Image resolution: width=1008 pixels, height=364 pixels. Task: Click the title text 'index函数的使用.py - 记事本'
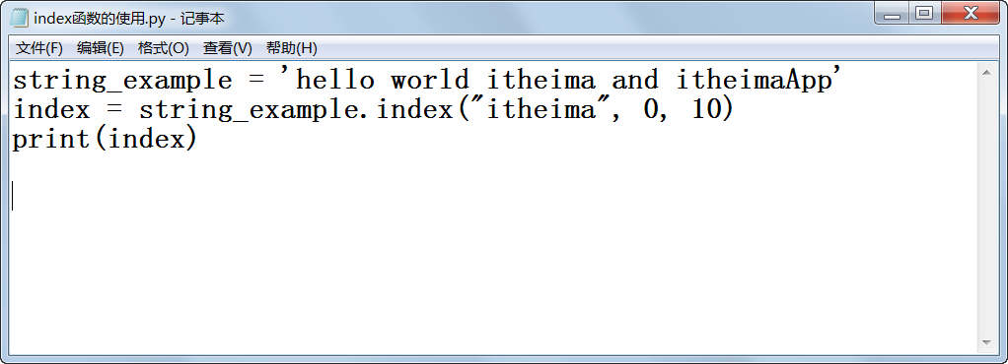(129, 19)
